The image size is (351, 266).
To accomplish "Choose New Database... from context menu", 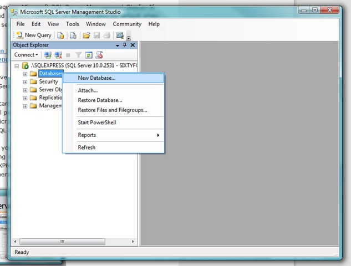I will 113,78.
